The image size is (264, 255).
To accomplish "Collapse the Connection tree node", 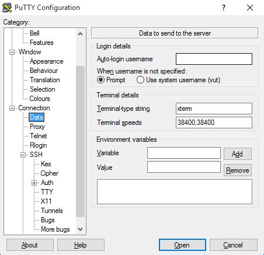I will click(12, 108).
